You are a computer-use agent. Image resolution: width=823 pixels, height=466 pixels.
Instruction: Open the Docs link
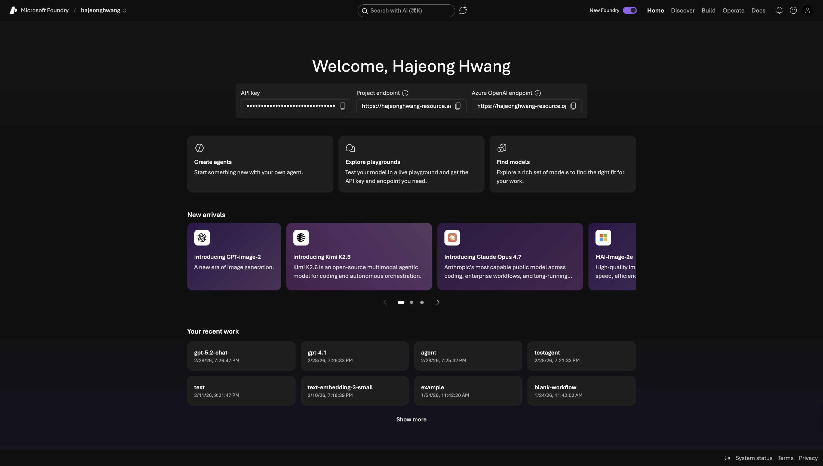758,10
